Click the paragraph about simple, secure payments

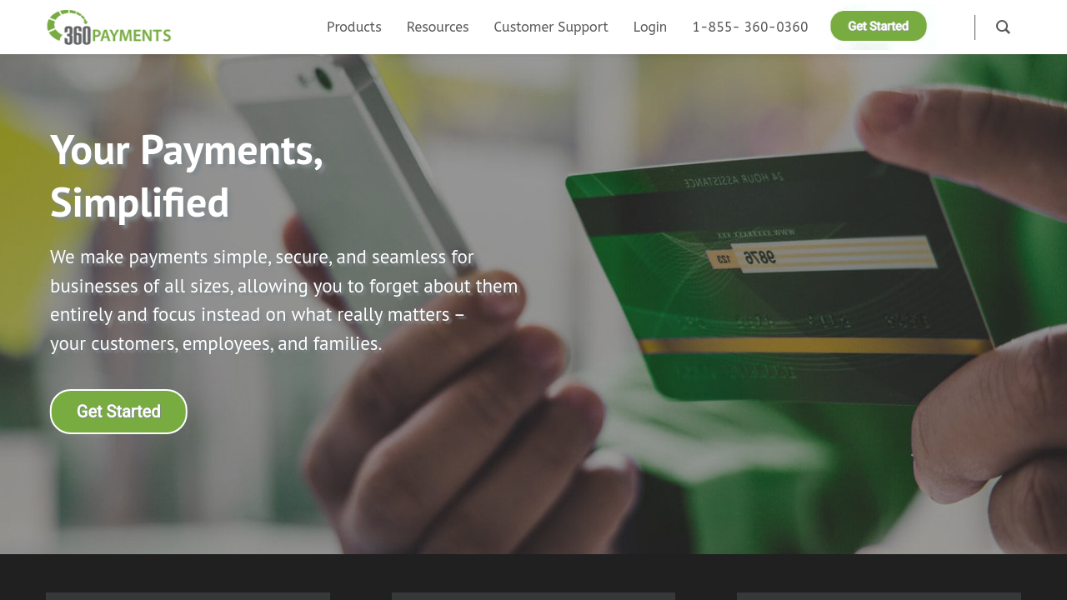click(x=284, y=300)
